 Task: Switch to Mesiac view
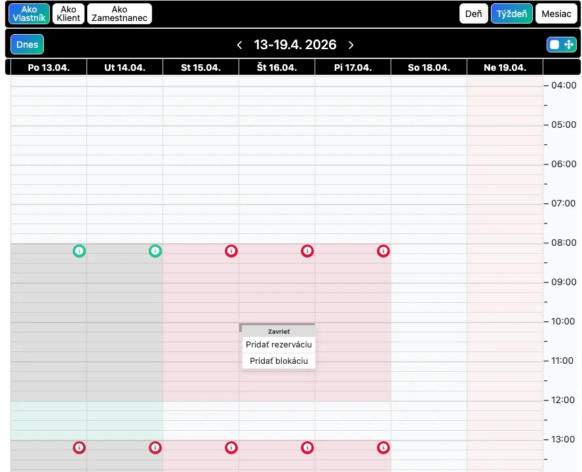(556, 14)
